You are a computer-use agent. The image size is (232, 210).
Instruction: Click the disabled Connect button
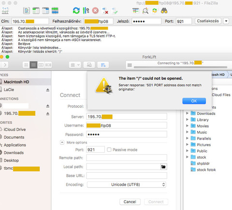click(156, 202)
